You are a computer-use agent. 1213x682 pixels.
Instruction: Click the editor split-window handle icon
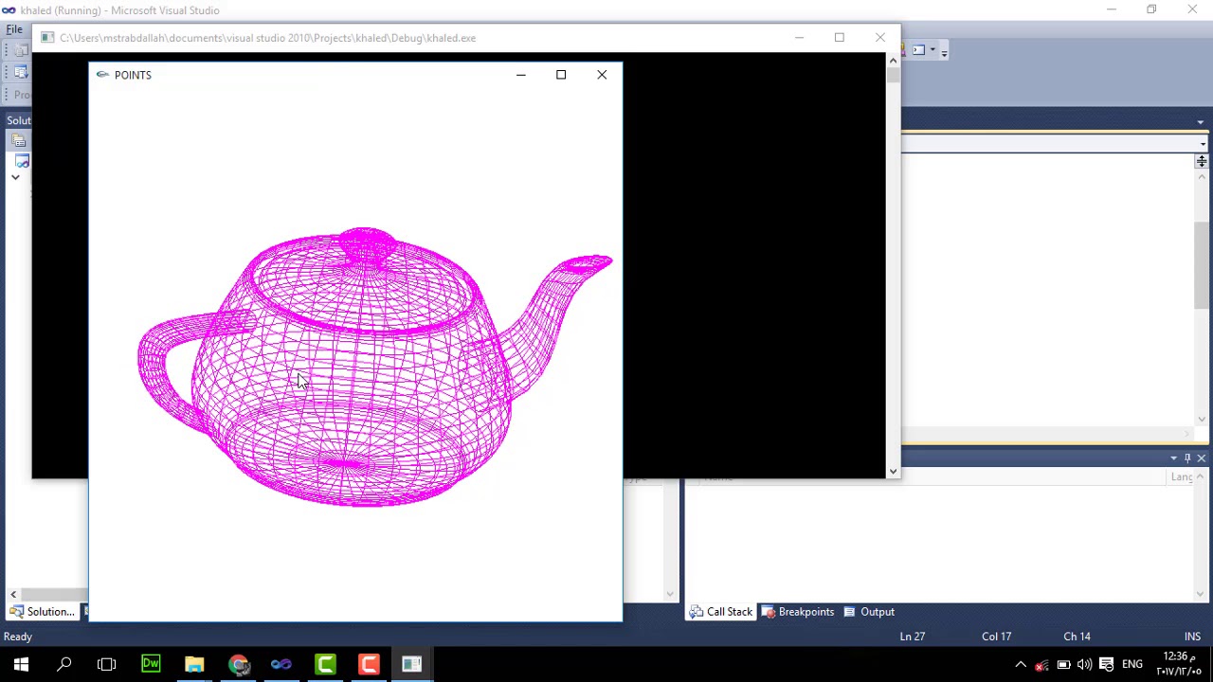click(1202, 162)
